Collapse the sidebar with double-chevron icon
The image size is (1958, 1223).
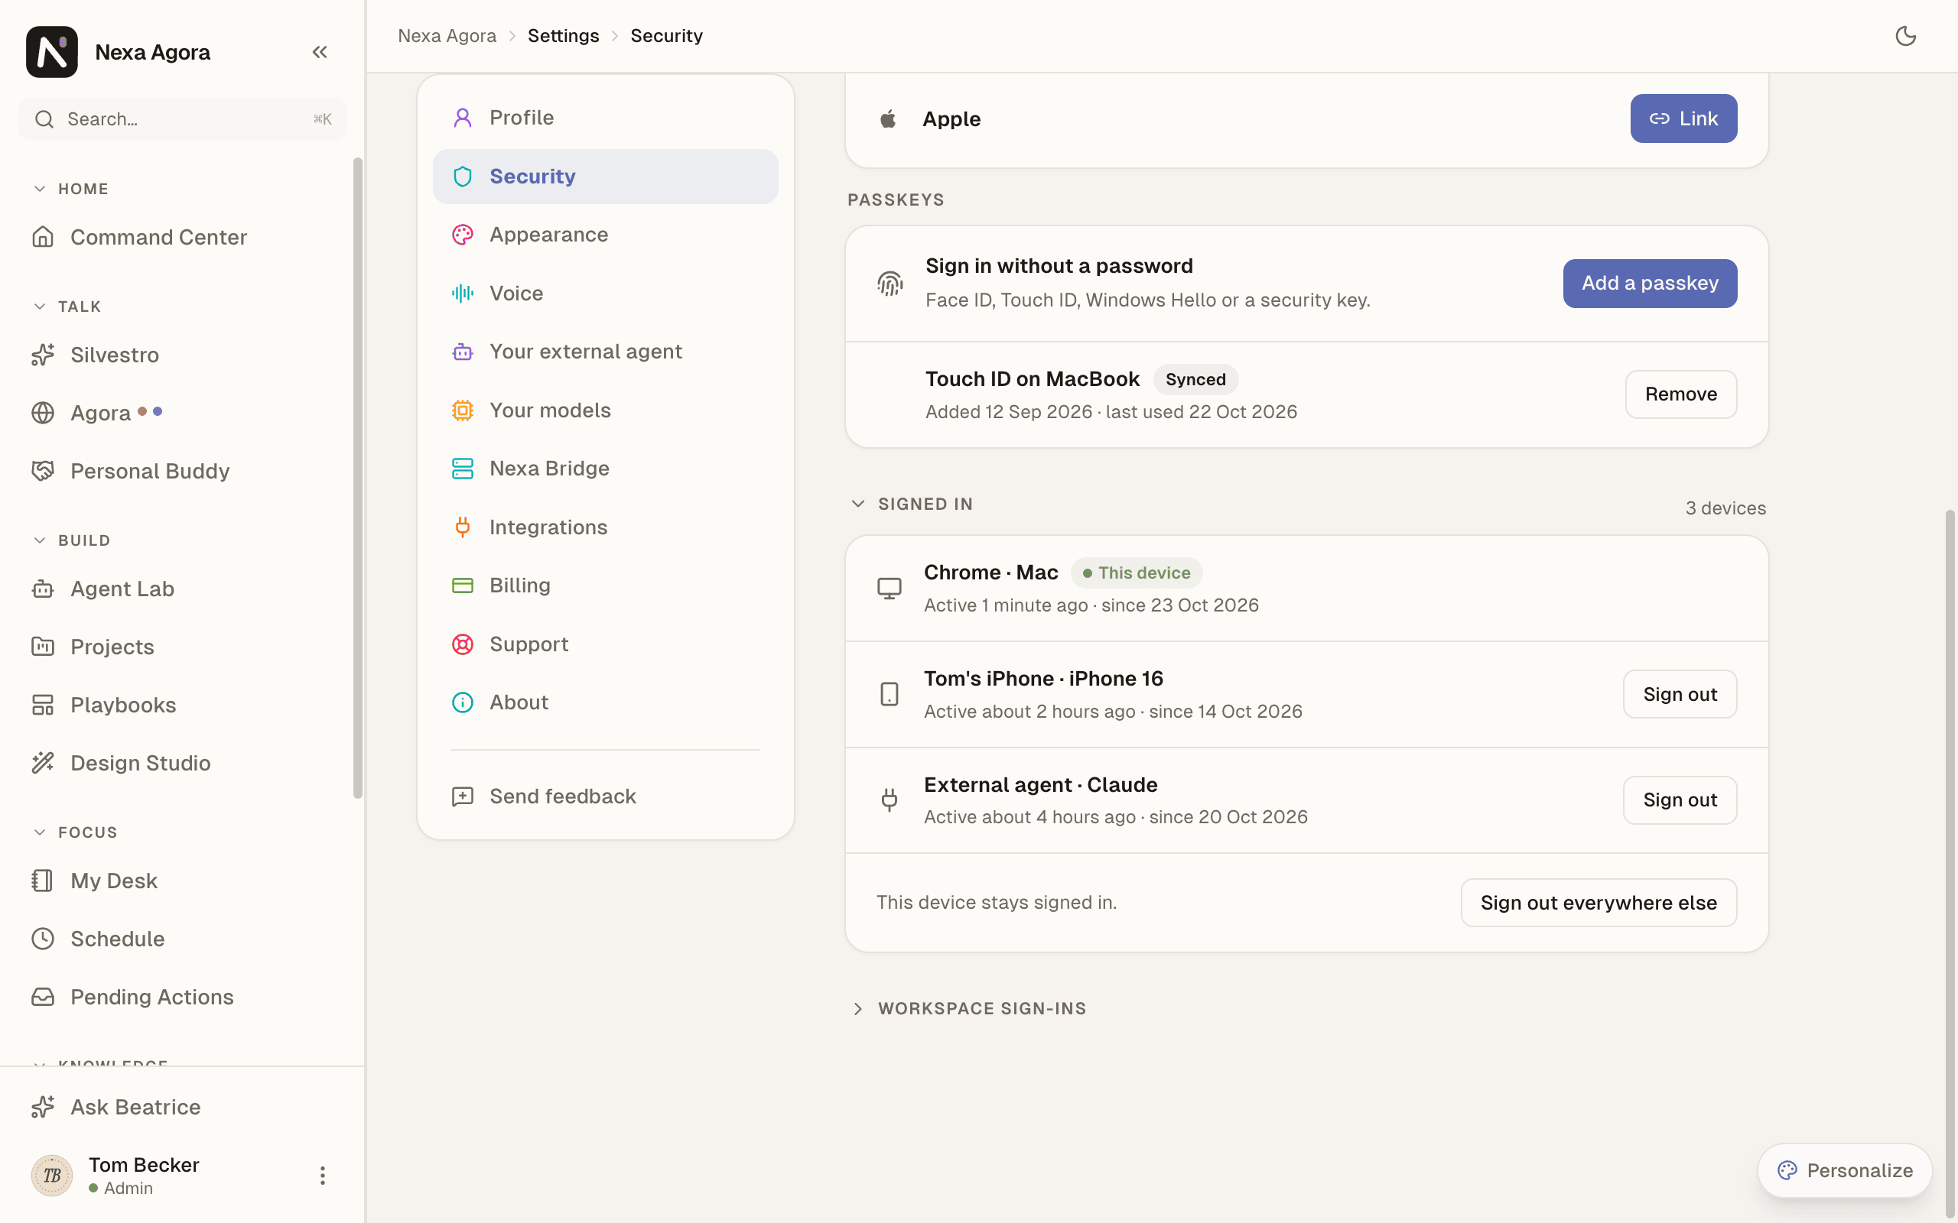coord(320,52)
